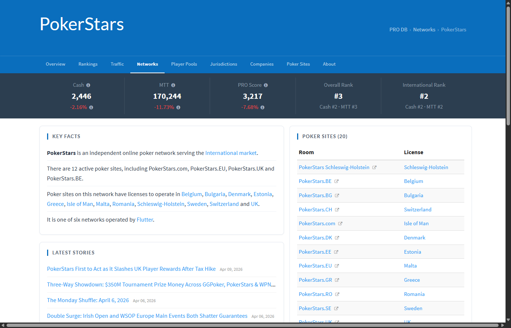
Task: Open PokerStars.EU via its external link icon
Action: pyautogui.click(x=336, y=266)
